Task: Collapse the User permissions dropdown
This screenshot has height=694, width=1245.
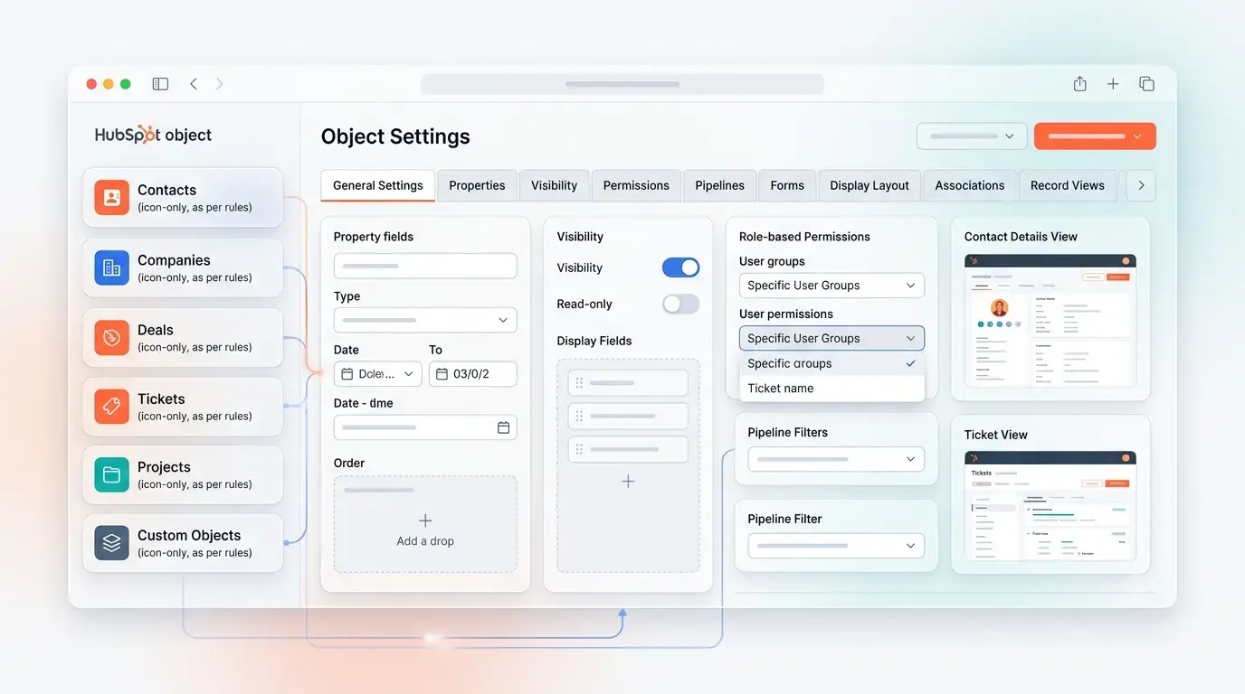Action: click(832, 338)
